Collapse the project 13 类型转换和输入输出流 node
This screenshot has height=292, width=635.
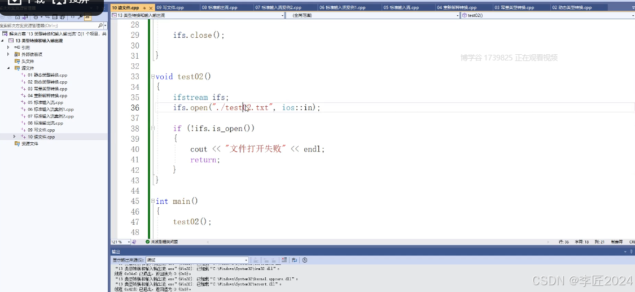tap(3, 41)
